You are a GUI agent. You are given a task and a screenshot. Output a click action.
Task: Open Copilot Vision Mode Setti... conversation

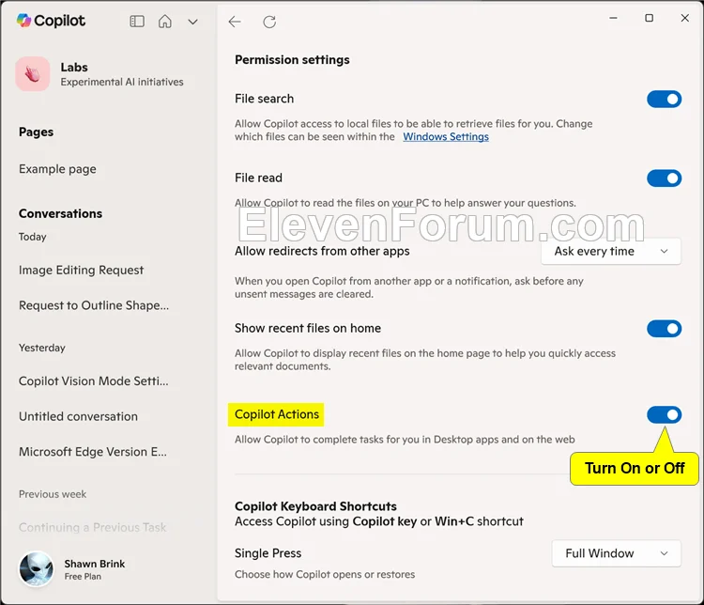click(93, 381)
